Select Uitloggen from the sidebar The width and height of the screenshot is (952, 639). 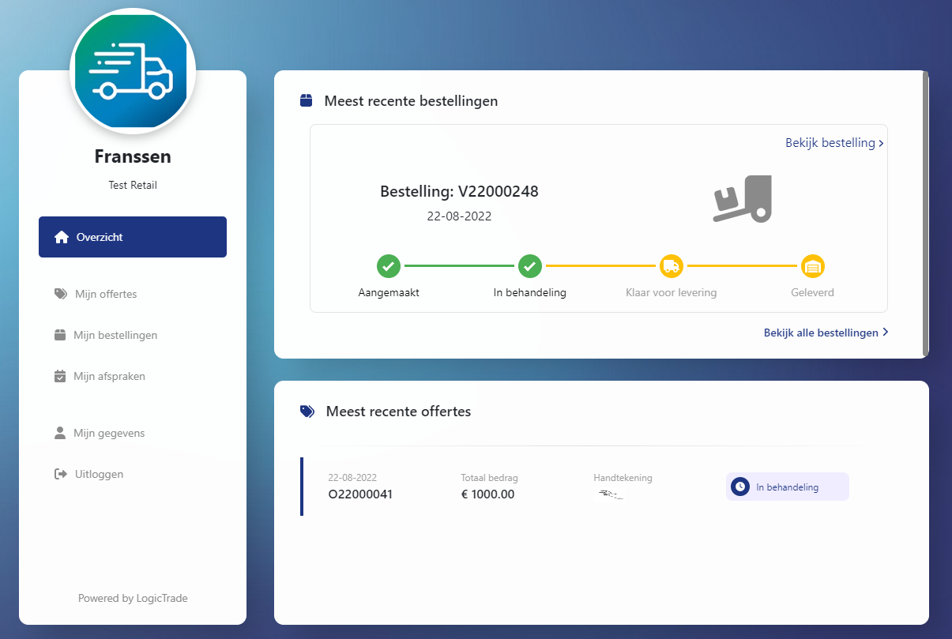tap(98, 473)
